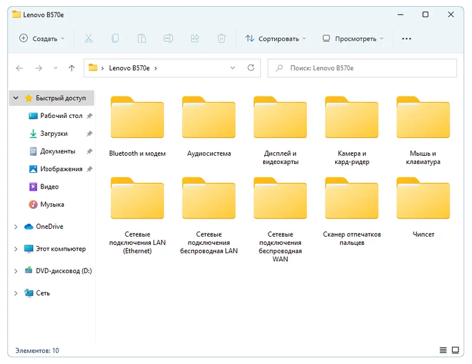Click the search field Поиск: Lenovo B570e

click(362, 68)
